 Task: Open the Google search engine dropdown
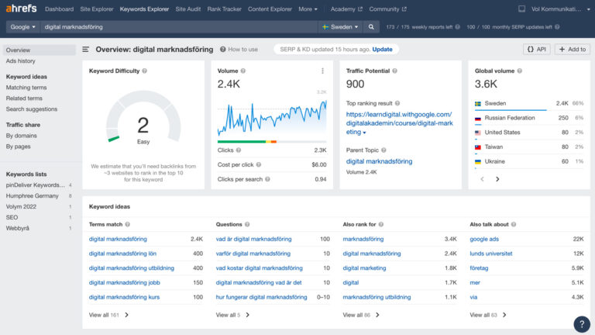point(22,27)
